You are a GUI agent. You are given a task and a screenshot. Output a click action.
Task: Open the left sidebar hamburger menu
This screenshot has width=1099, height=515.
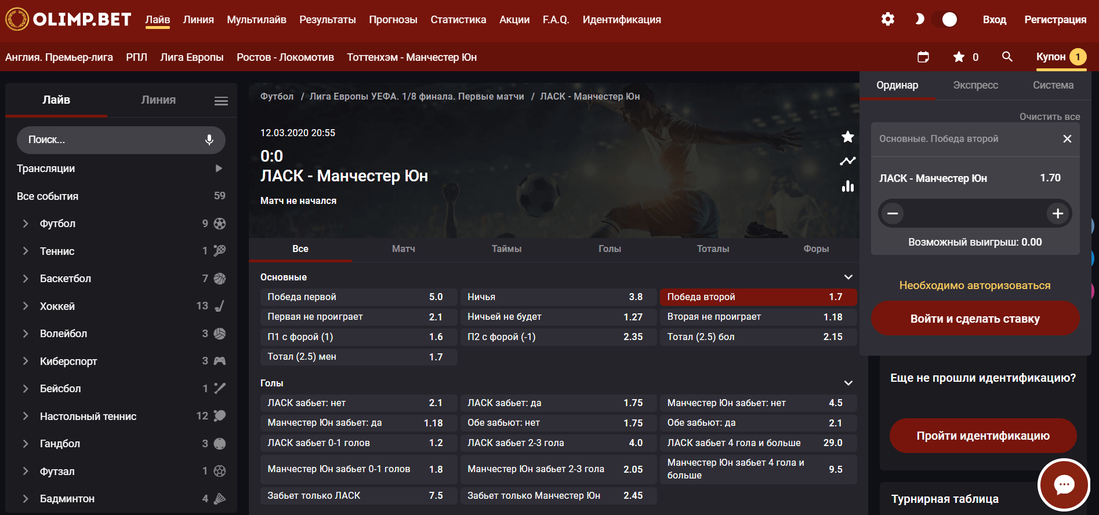pos(221,101)
